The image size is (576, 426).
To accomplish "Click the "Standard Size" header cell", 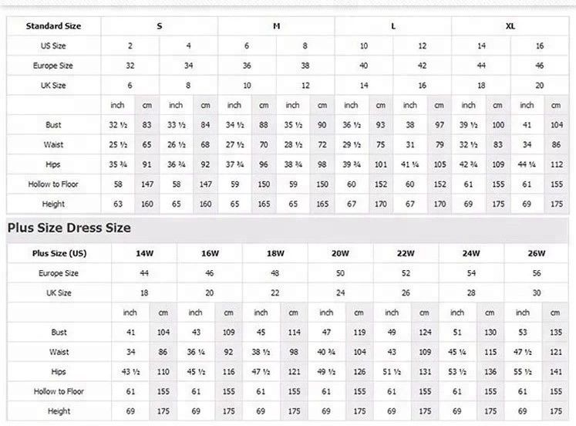I will coord(53,26).
